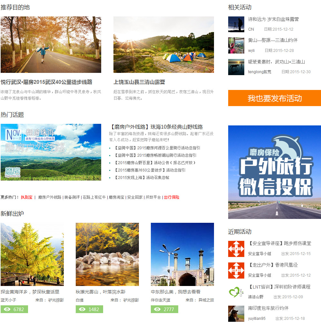Open 中东那么美，我想去看看 post title
The image size is (321, 325).
pyautogui.click(x=176, y=292)
